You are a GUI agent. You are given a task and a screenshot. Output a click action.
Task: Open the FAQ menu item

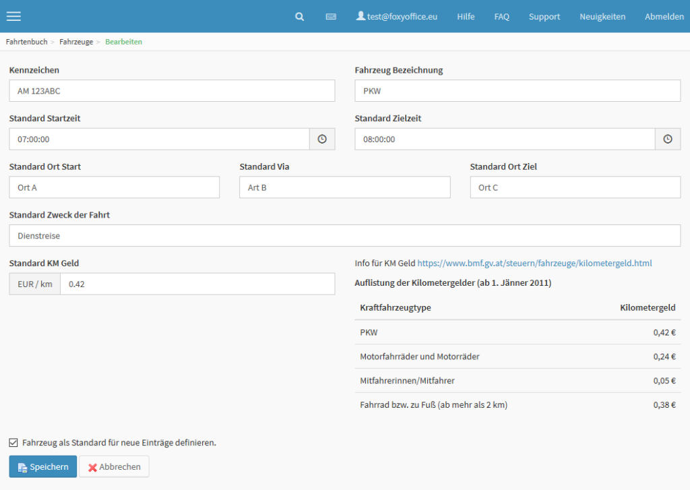tap(501, 16)
